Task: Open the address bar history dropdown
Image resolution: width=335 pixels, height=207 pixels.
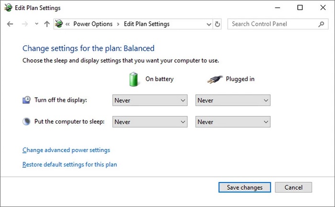Action: [209, 24]
